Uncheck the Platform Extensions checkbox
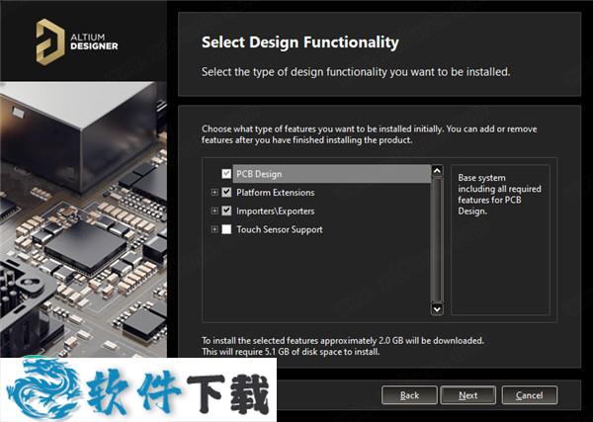 (x=226, y=193)
